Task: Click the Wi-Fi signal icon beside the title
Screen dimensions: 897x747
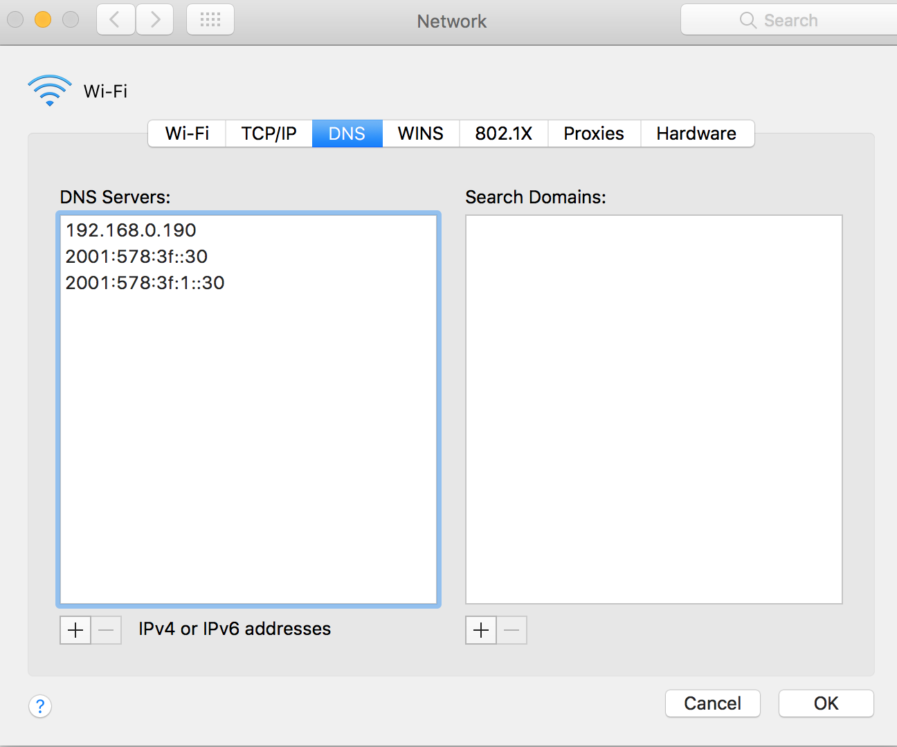Action: click(50, 91)
